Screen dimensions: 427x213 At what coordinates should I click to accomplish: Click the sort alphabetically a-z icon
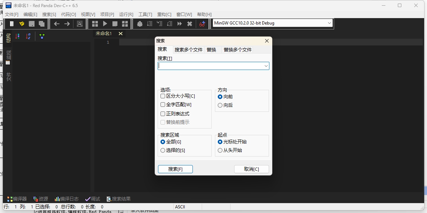tap(28, 36)
